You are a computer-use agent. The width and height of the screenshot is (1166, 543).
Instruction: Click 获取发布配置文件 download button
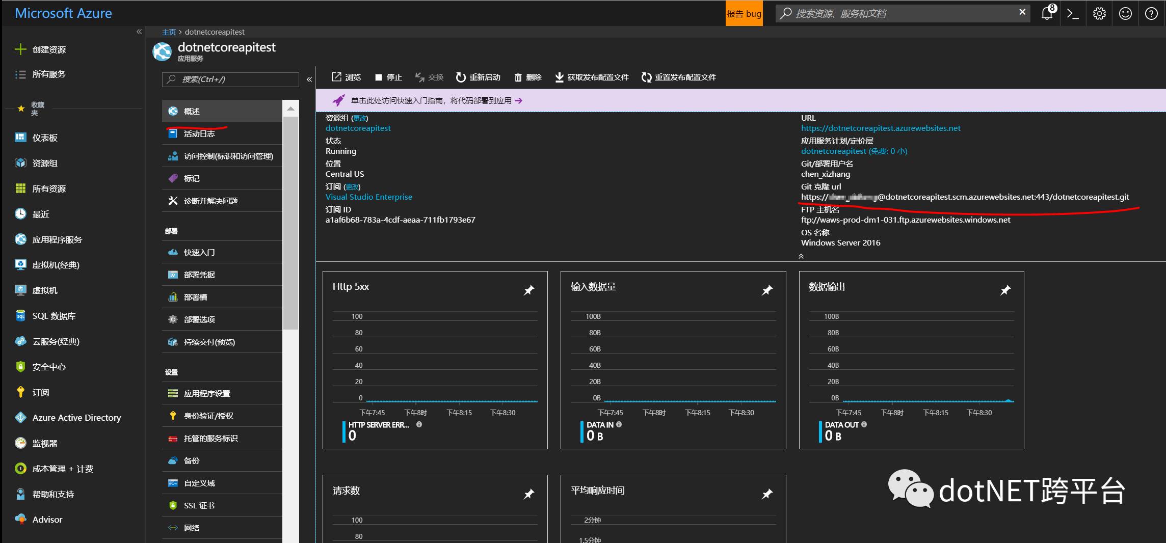(592, 77)
